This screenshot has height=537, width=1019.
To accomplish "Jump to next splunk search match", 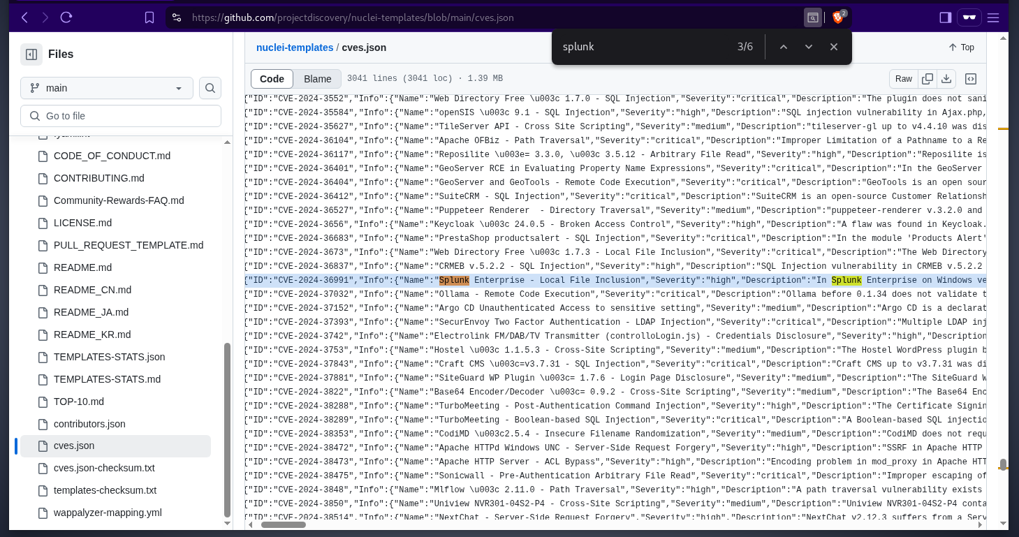I will coord(809,47).
